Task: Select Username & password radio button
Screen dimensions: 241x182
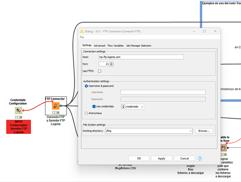Action: coord(86,86)
